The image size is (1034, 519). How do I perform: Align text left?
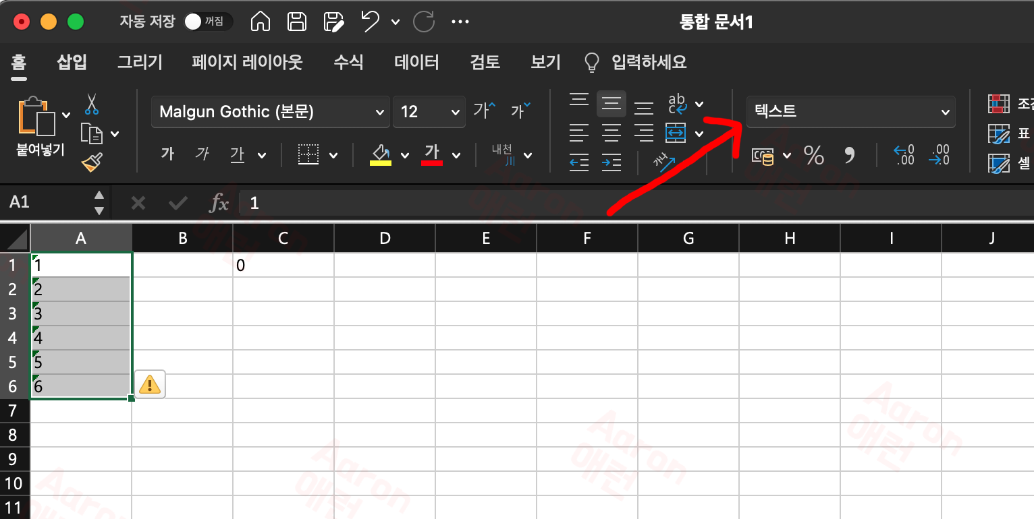[x=579, y=133]
